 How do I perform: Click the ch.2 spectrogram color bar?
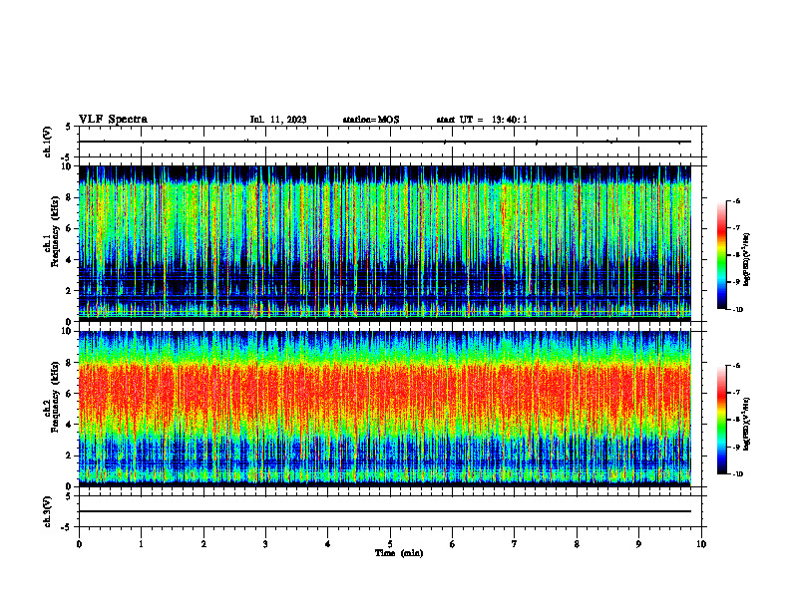coord(721,420)
